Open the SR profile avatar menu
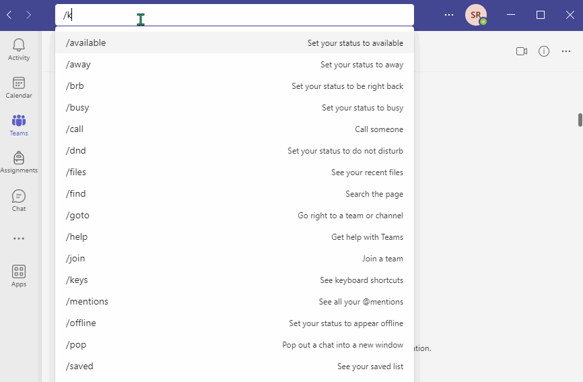 point(476,15)
